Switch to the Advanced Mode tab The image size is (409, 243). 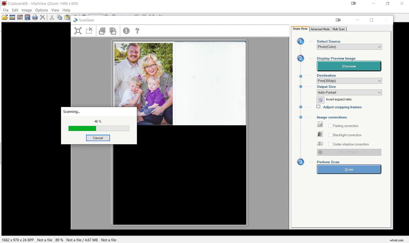(x=320, y=29)
